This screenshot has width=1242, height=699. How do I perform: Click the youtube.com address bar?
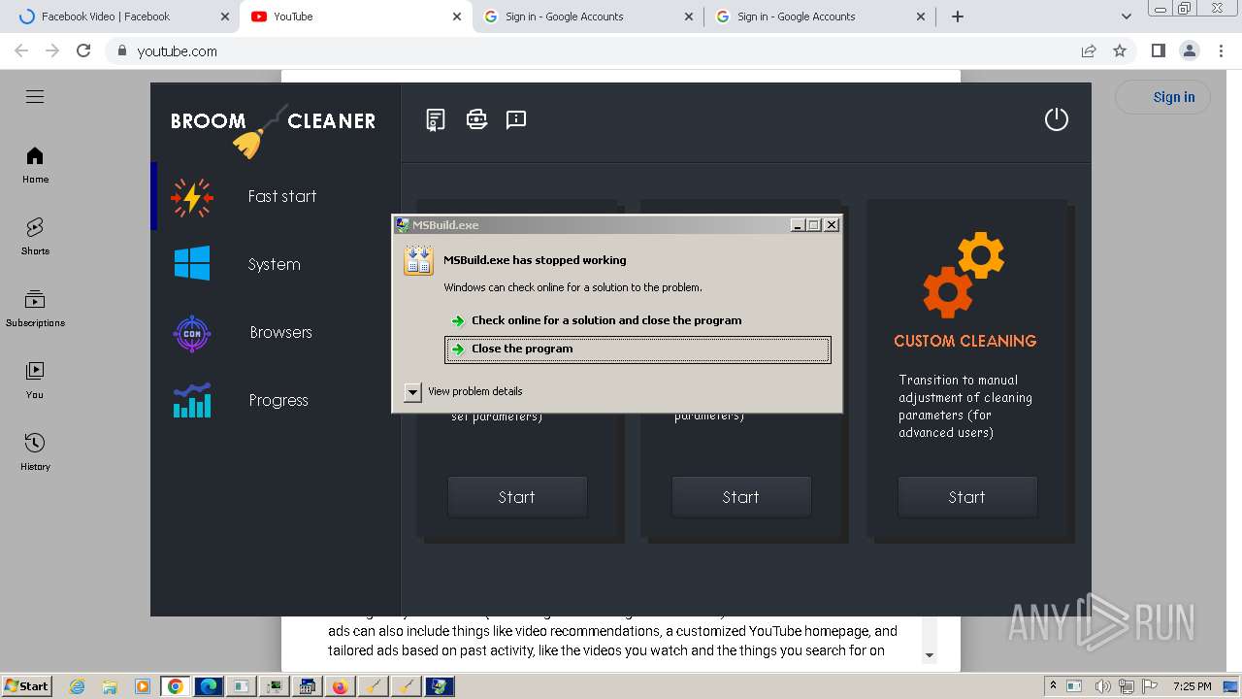point(592,51)
